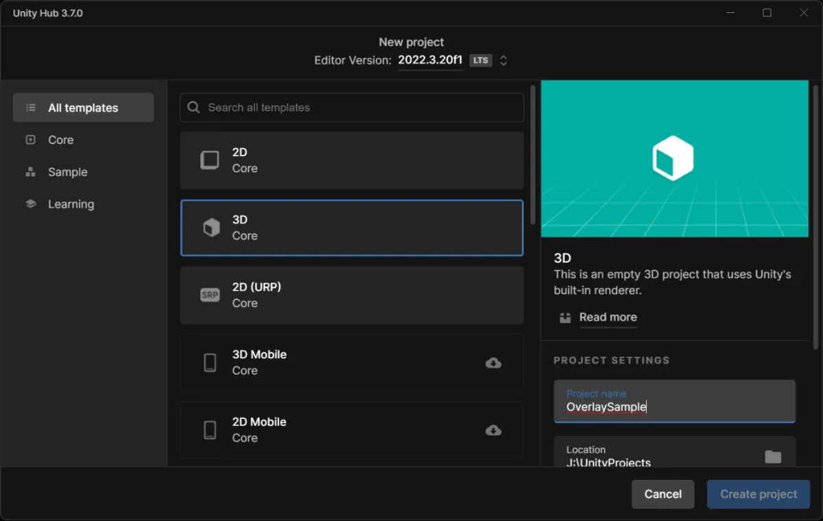Open the Learning templates tab

pyautogui.click(x=71, y=204)
